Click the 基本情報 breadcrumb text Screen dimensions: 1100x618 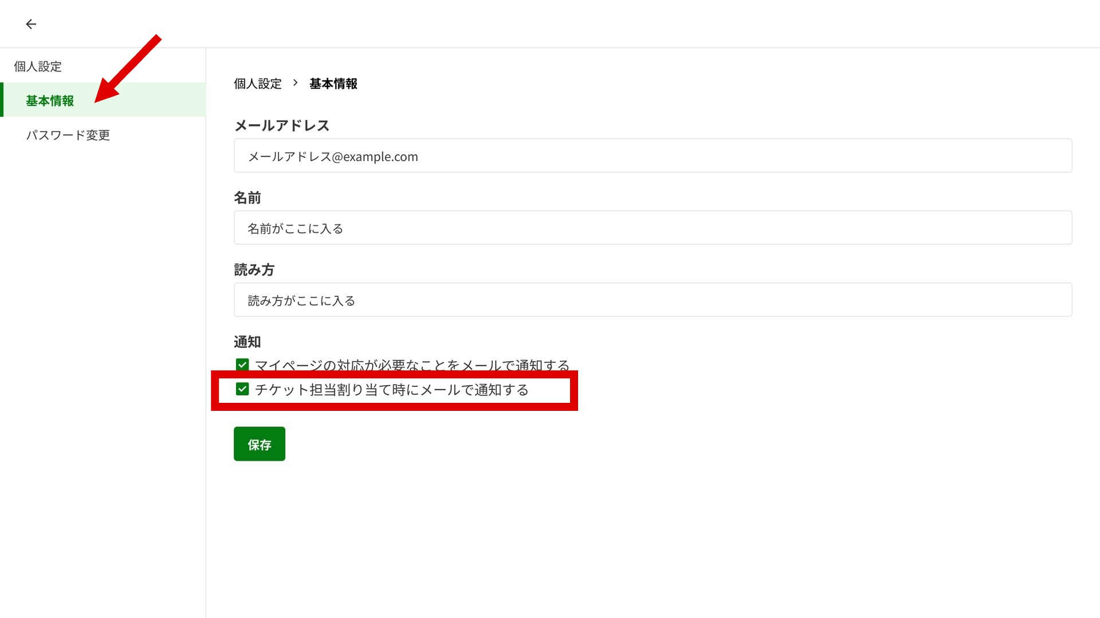[333, 84]
